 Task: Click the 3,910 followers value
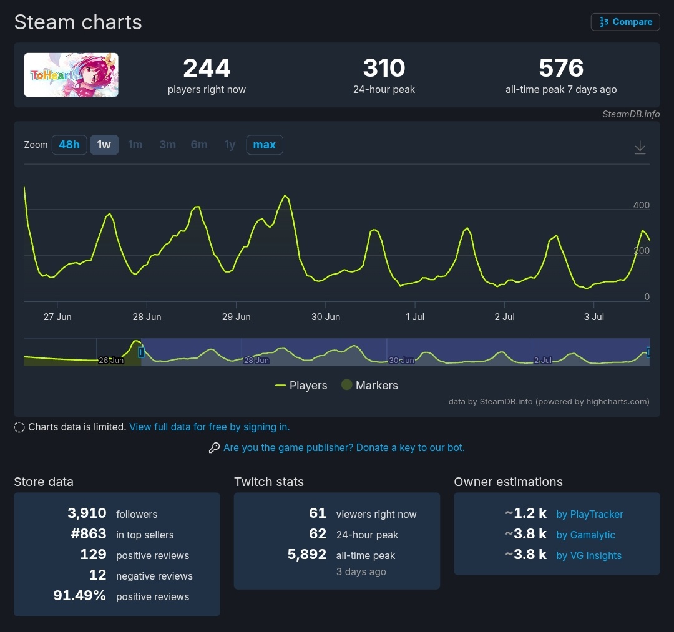click(87, 513)
